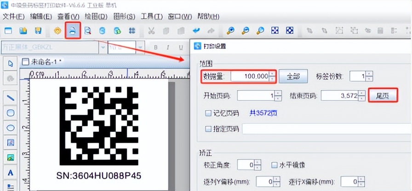Image resolution: width=412 pixels, height=191 pixels.
Task: Tick the 记忆页码 checkbox
Action: (x=208, y=113)
